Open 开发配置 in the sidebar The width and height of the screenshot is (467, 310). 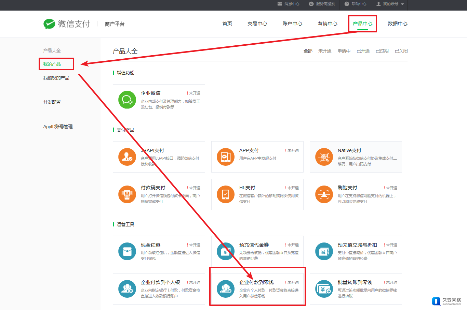click(52, 102)
